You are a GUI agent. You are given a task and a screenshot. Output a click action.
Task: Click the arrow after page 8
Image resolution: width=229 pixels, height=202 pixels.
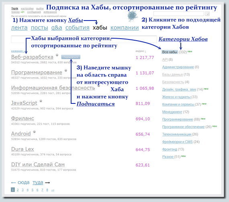coord(53,190)
